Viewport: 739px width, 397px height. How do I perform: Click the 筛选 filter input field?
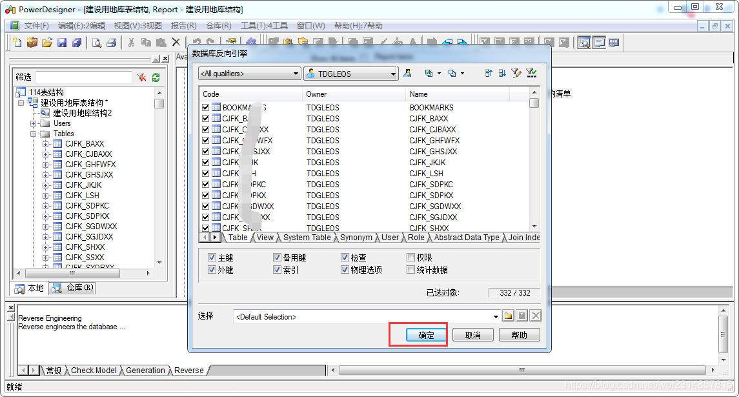[83, 77]
